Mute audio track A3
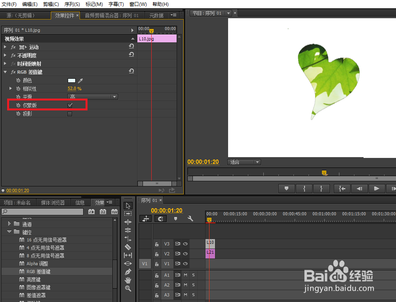The image size is (396, 302). pos(185,294)
